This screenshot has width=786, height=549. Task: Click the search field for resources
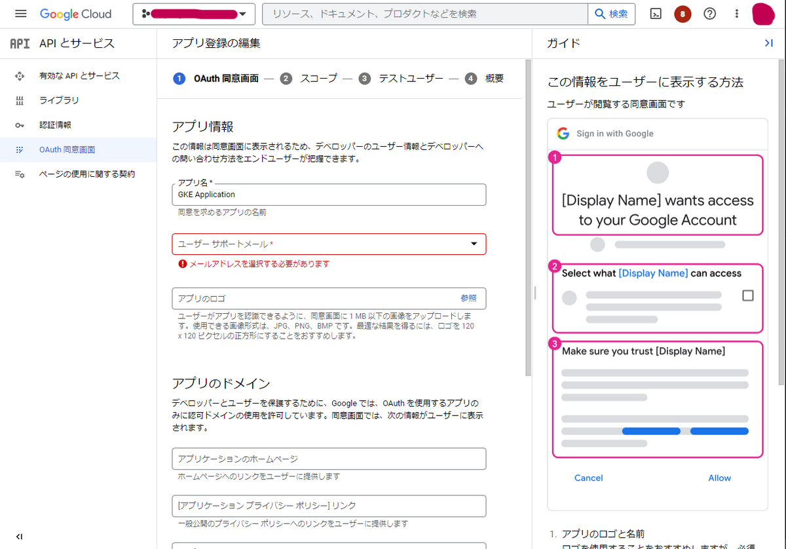click(424, 14)
